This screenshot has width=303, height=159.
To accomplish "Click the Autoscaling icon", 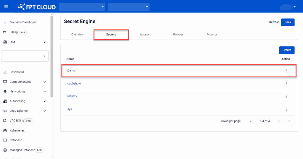I will tap(5, 101).
